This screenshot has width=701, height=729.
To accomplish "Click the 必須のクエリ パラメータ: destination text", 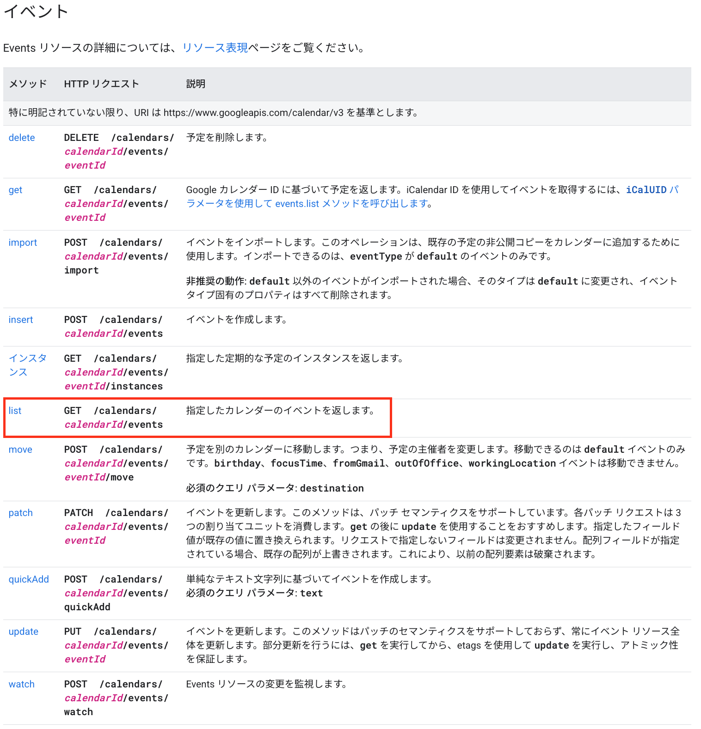I will click(275, 488).
